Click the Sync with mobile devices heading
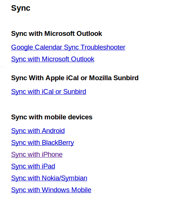181x211 pixels. (52, 117)
